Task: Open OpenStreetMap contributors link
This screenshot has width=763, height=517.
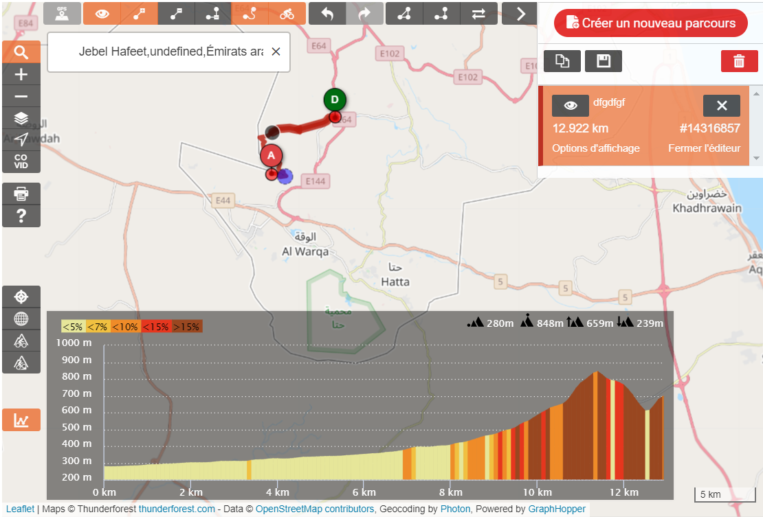Action: pos(315,509)
